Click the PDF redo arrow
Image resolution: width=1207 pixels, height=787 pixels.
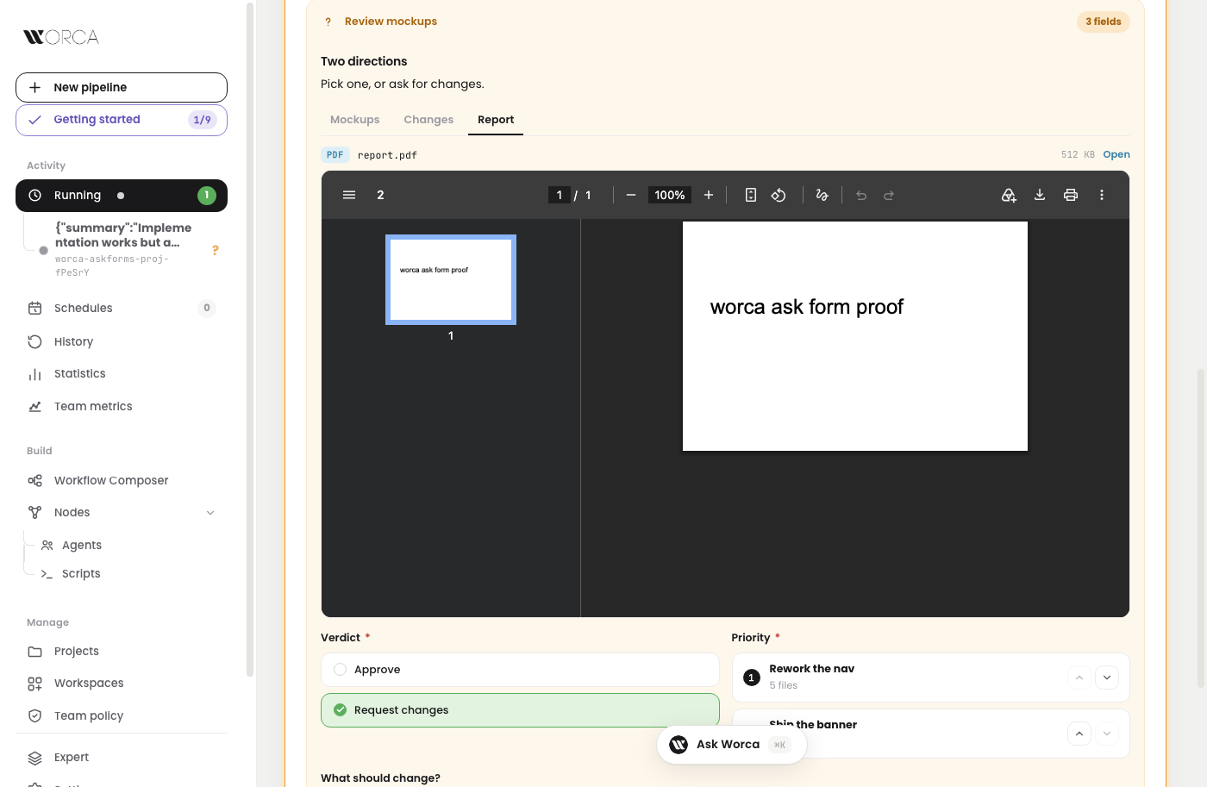pos(889,195)
